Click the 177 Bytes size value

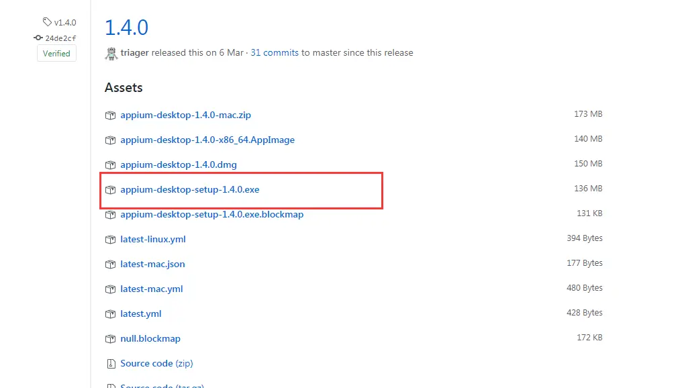pyautogui.click(x=585, y=262)
